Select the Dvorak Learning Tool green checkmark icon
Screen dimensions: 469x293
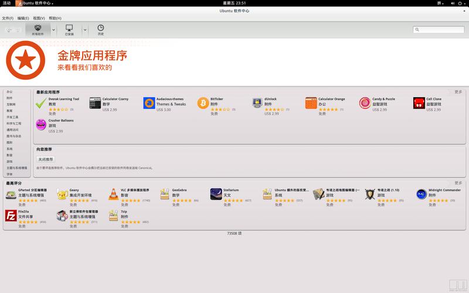[41, 103]
